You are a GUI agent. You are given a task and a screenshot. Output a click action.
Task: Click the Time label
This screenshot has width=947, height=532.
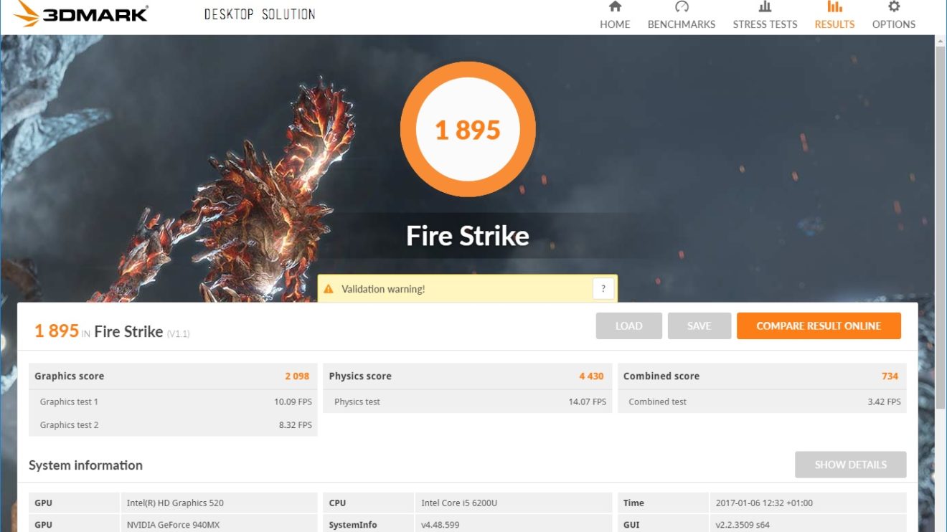tap(633, 503)
